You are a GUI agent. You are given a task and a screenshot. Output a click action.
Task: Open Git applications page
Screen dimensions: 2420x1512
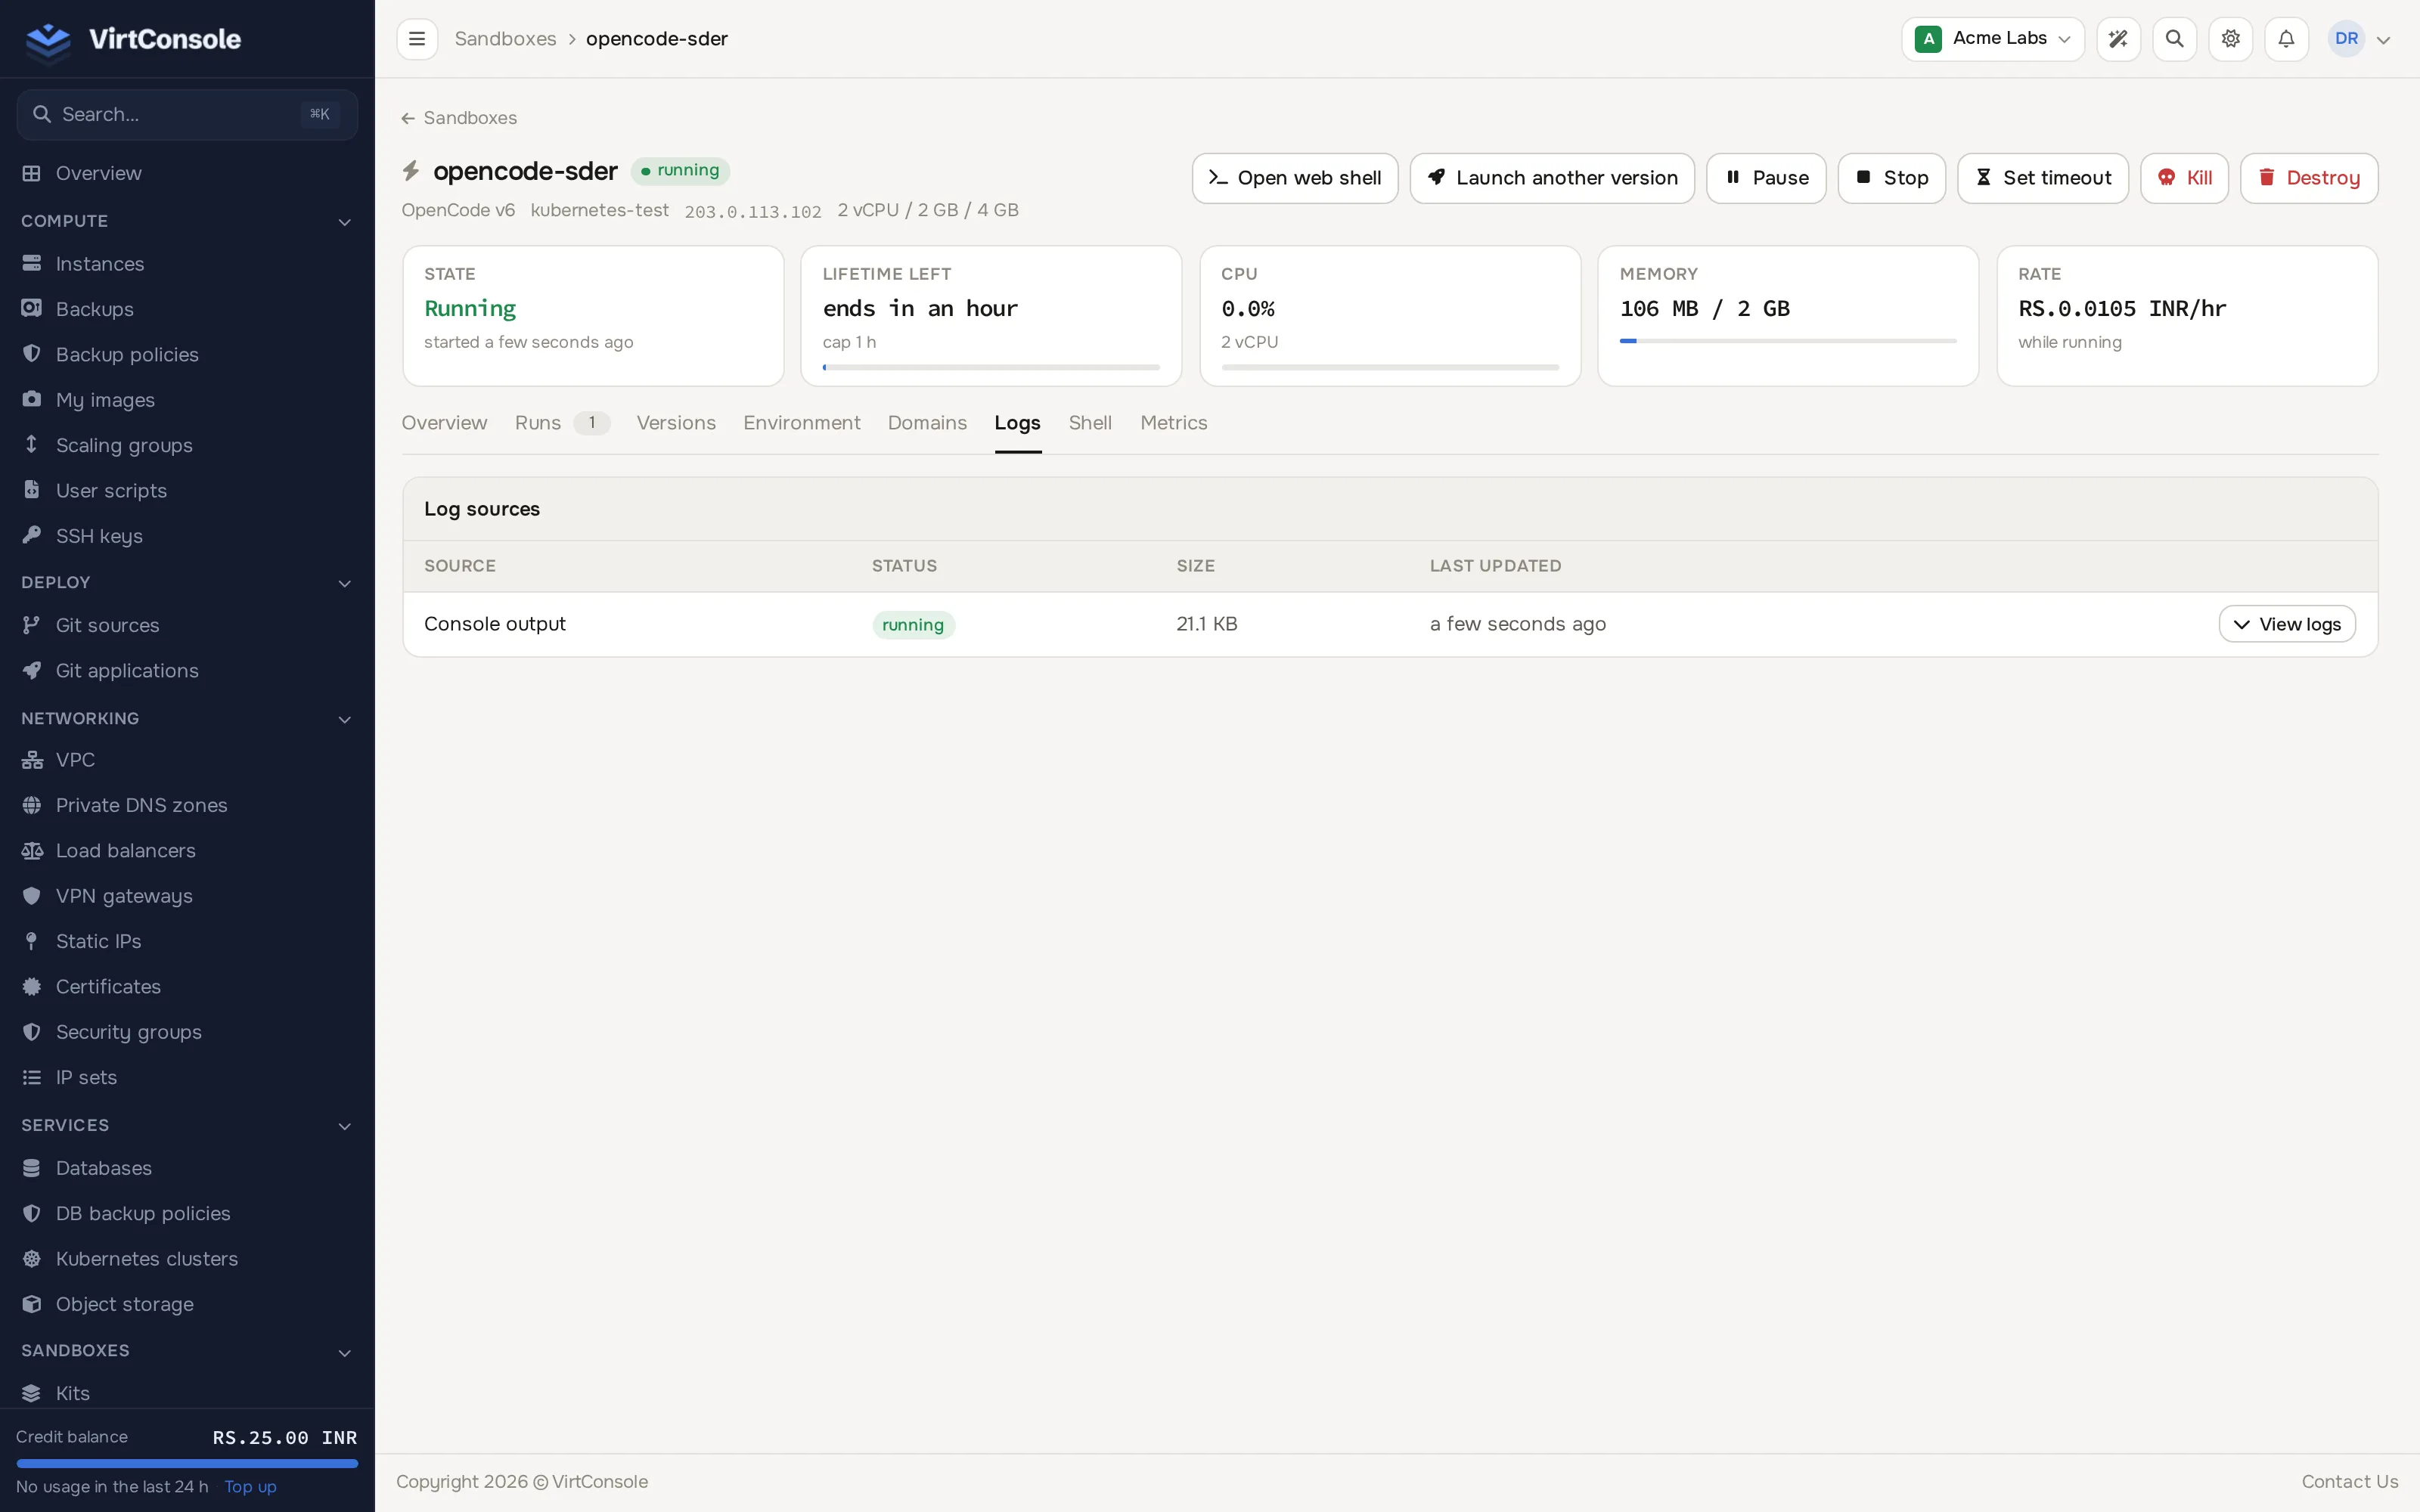pyautogui.click(x=127, y=671)
